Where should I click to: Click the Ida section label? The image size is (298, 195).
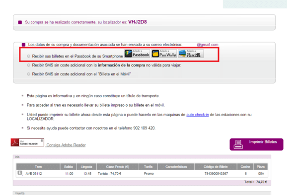tap(17, 157)
